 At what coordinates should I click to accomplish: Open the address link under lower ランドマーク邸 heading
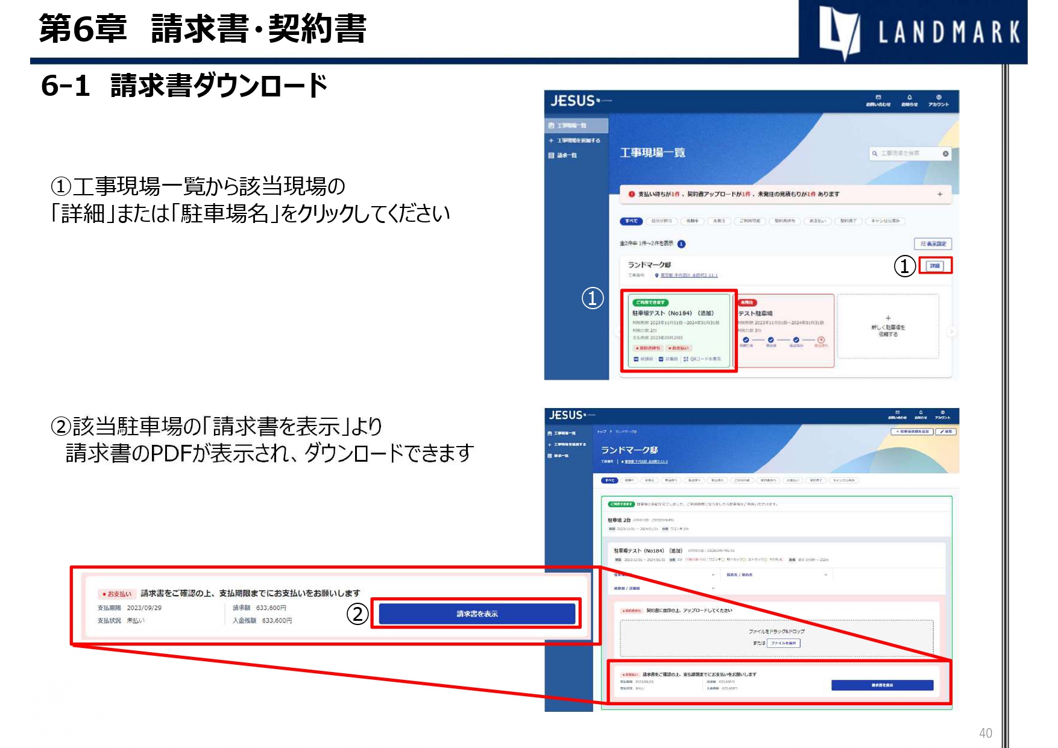pos(645,462)
